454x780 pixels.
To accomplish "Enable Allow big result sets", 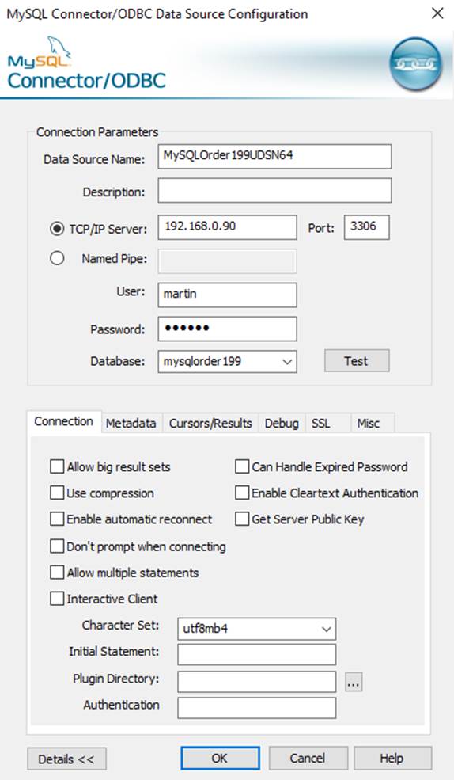I will pyautogui.click(x=57, y=466).
